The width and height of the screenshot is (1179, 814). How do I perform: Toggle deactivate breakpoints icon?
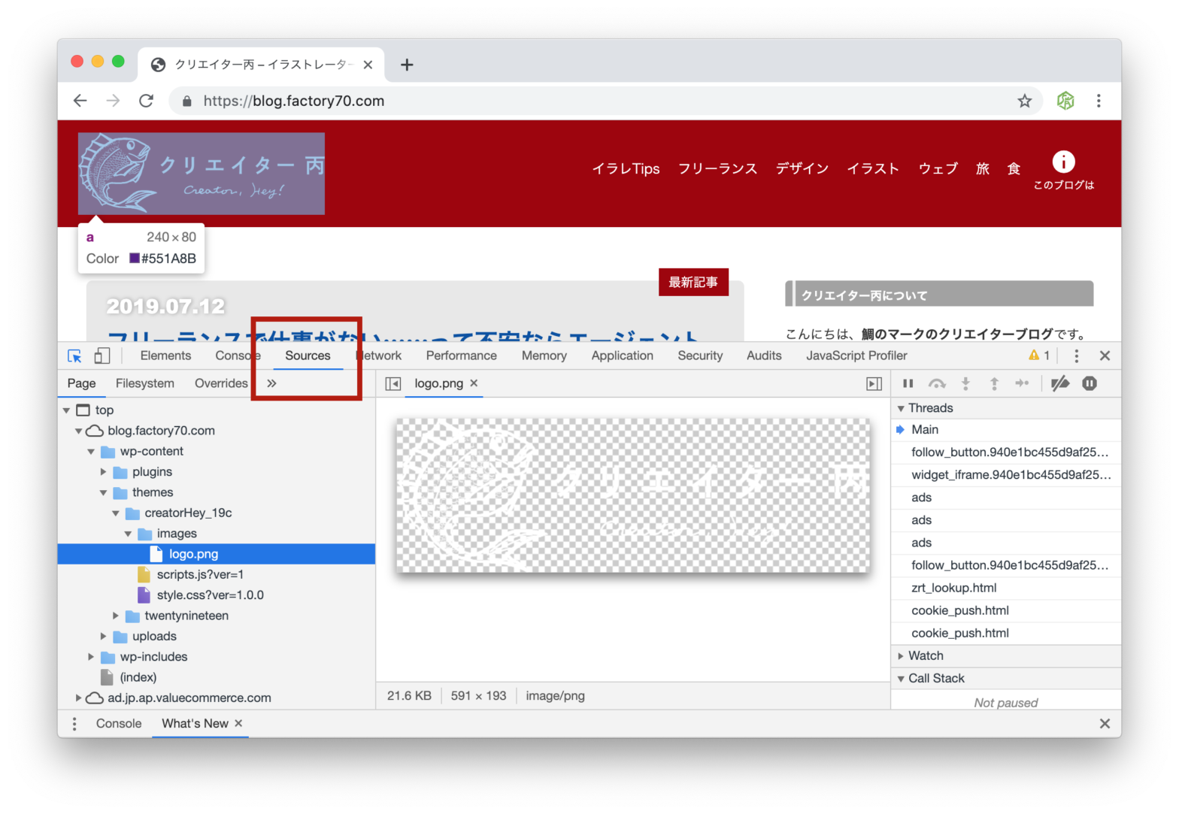pos(1060,384)
